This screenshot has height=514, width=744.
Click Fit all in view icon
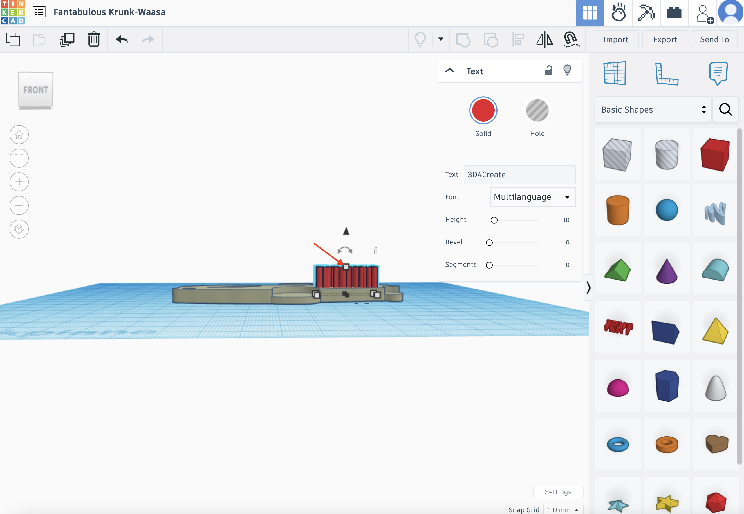[19, 158]
